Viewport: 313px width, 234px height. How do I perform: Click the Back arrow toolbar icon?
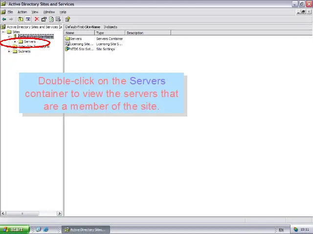tap(4, 19)
